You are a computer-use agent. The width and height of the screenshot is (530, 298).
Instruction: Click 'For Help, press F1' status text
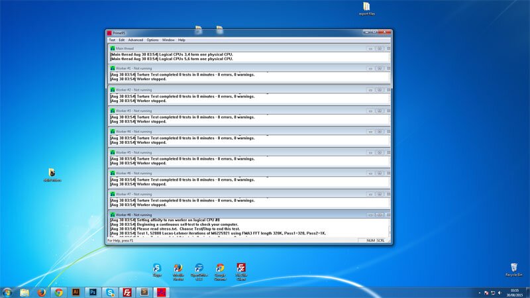[x=121, y=240]
